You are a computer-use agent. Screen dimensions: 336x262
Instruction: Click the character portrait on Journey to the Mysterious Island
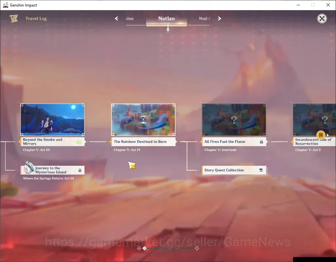pos(29,168)
